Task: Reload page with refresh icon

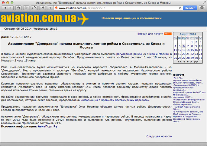Action: (x=180, y=8)
